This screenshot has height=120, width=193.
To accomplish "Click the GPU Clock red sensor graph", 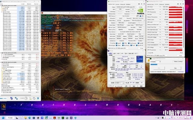I will (x=176, y=7).
